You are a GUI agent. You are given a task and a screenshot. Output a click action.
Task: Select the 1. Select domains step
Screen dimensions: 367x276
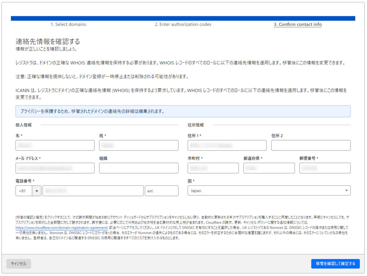68,24
